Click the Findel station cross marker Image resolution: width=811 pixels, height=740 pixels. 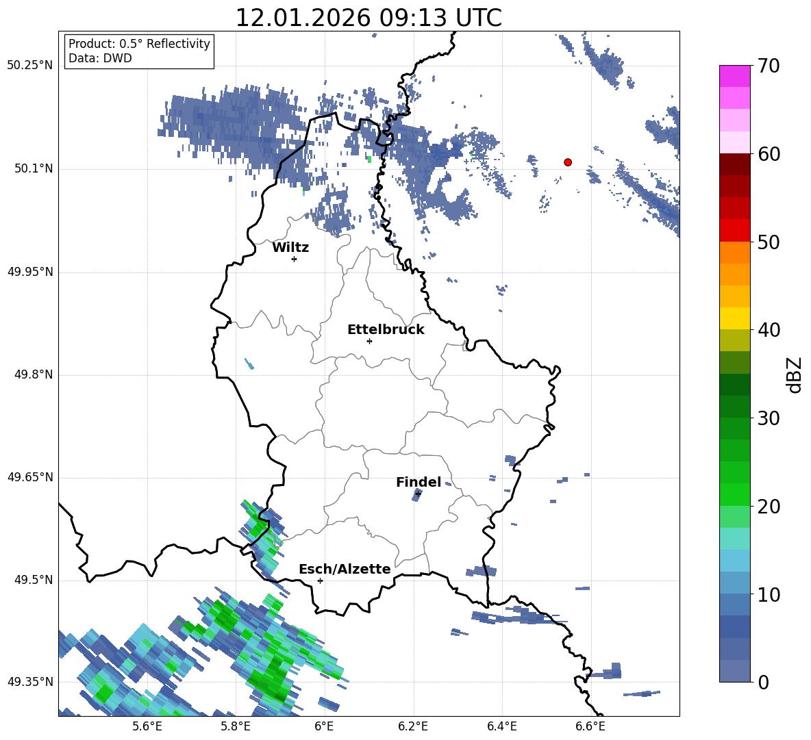(418, 494)
